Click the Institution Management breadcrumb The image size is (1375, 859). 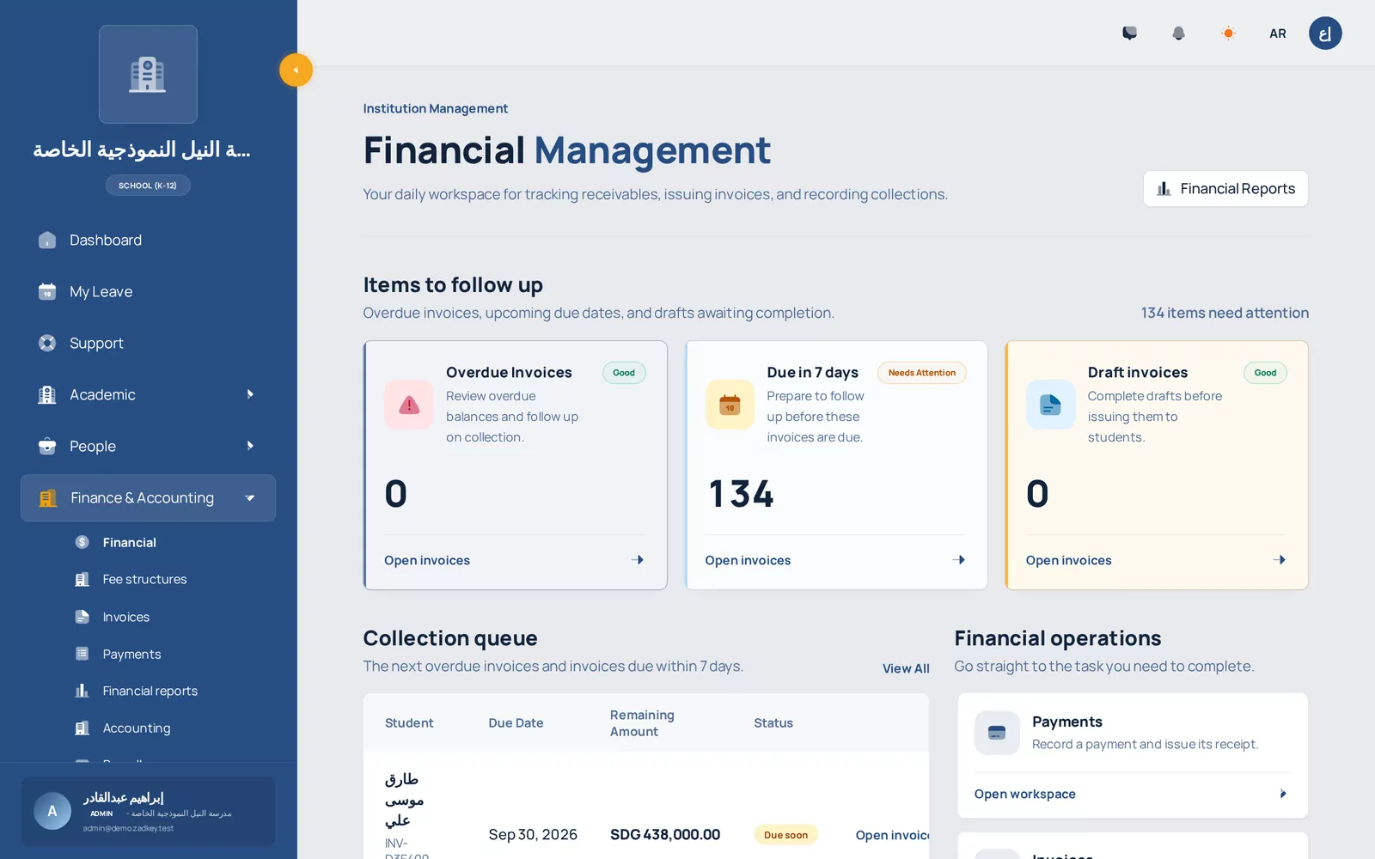(435, 109)
